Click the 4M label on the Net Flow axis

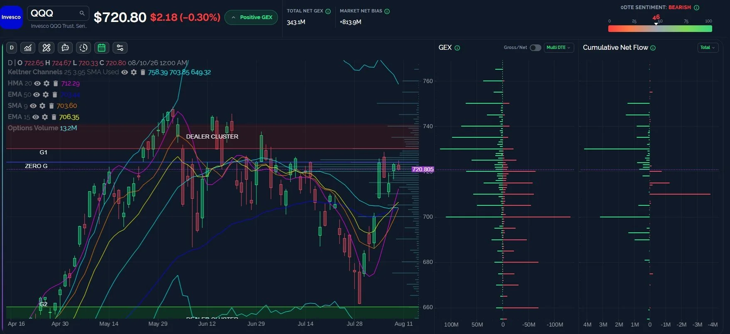587,324
